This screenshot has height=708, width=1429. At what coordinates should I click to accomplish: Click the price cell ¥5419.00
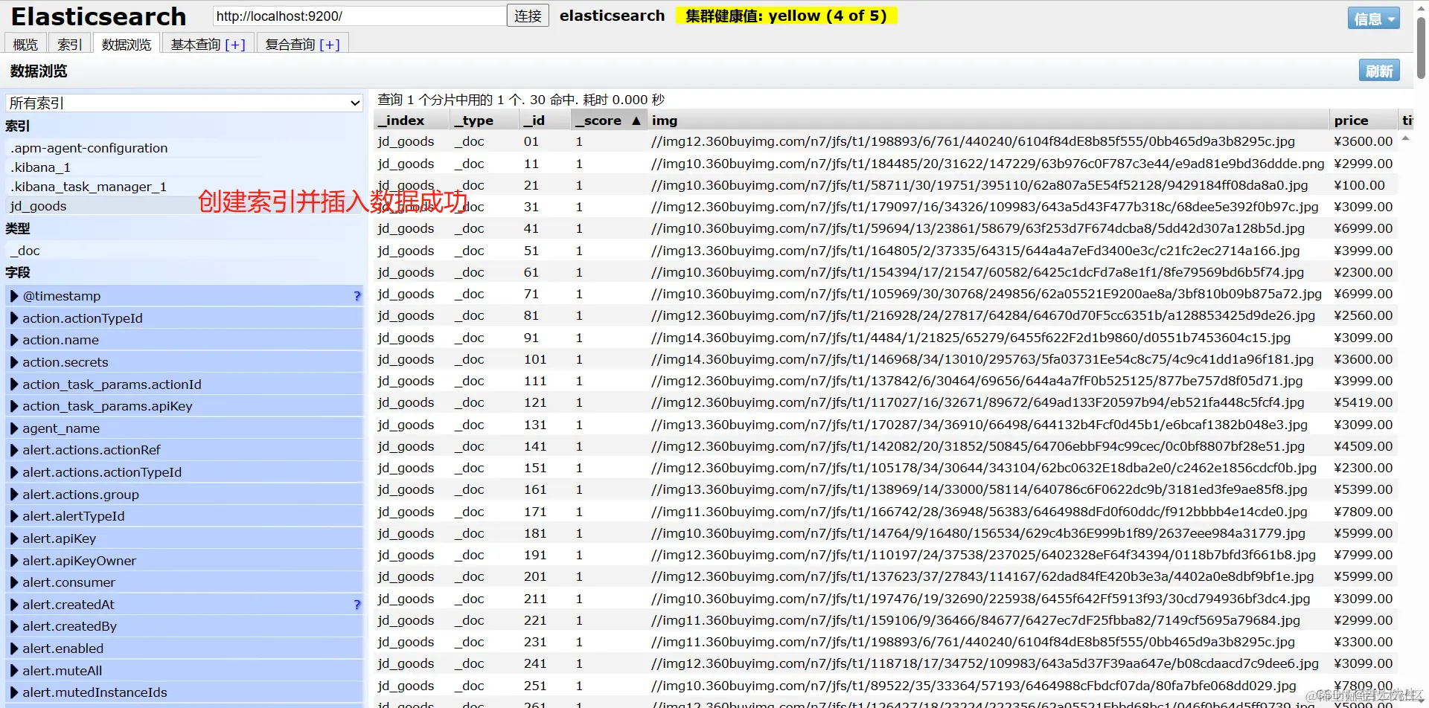(x=1363, y=402)
